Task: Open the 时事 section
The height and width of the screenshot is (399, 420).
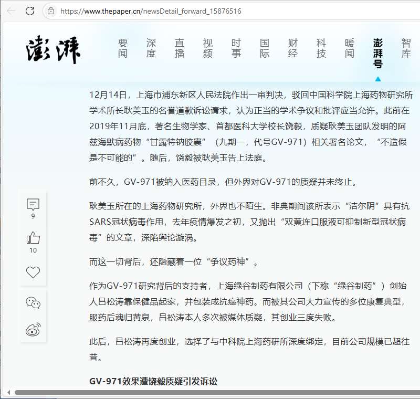Action: 236,48
